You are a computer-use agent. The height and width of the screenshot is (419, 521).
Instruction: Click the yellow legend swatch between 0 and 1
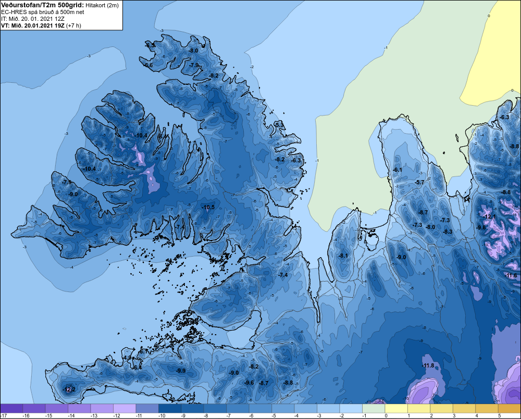point(396,409)
